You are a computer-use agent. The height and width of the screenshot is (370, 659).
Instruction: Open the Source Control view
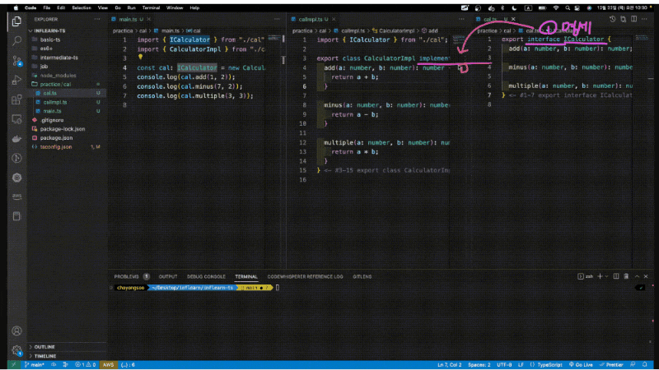click(x=16, y=60)
